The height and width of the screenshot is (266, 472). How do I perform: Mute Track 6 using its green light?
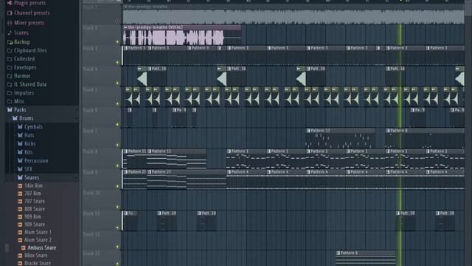pos(117,124)
